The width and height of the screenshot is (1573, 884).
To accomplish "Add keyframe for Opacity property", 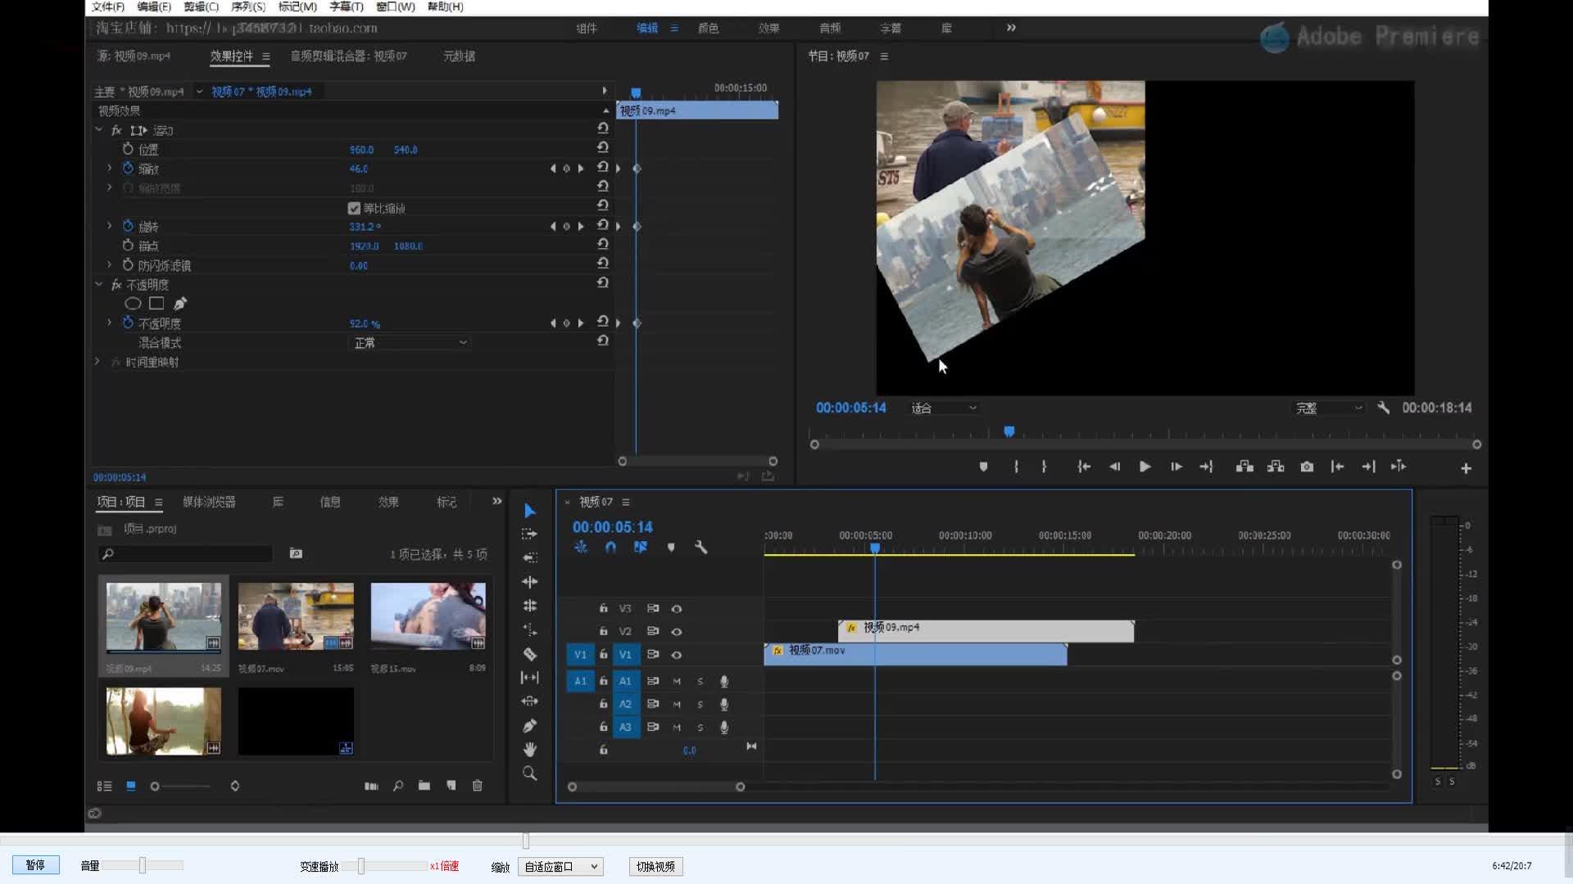I will pyautogui.click(x=566, y=323).
